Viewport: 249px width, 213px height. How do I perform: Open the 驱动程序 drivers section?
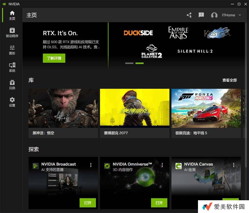coord(12,33)
